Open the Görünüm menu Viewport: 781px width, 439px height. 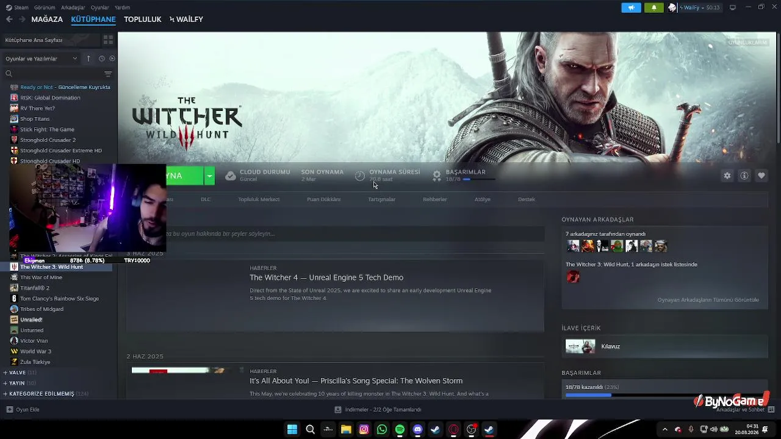(45, 7)
